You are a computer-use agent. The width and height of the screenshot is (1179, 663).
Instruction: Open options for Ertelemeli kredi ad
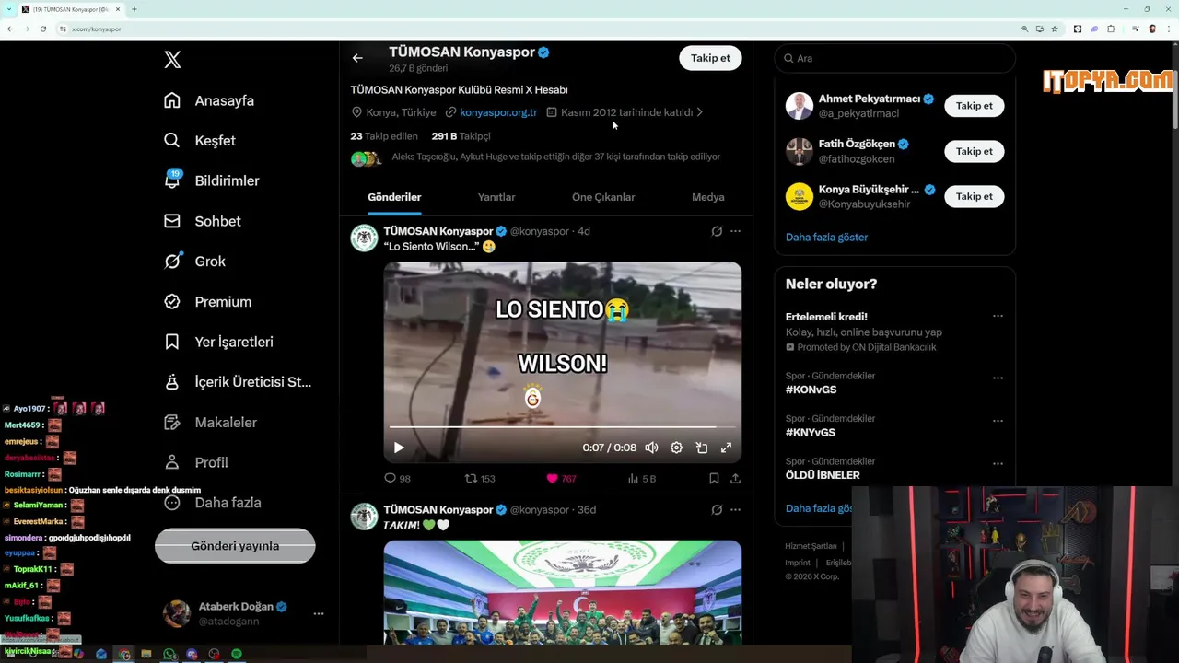pyautogui.click(x=998, y=317)
